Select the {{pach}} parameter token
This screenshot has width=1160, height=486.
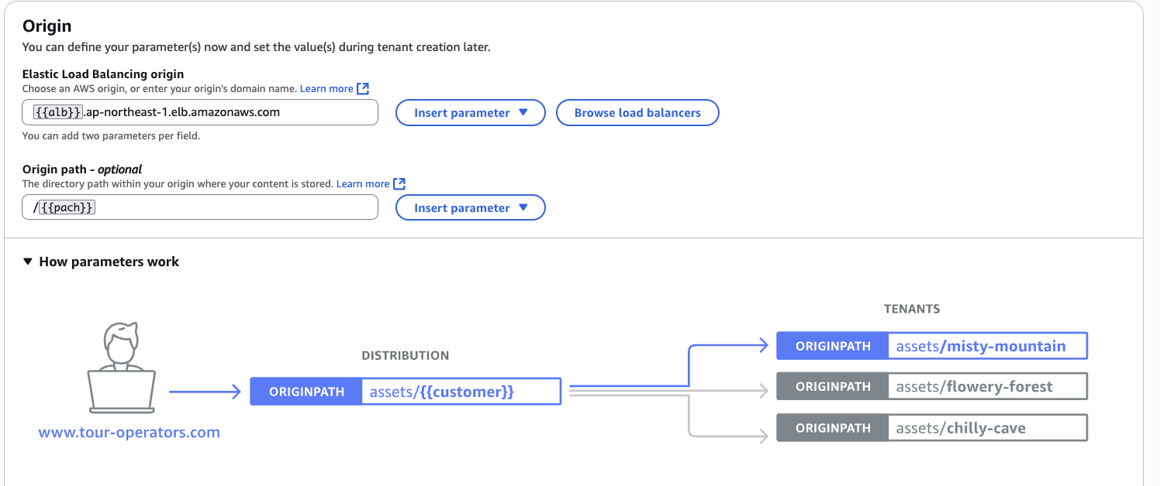(x=67, y=207)
